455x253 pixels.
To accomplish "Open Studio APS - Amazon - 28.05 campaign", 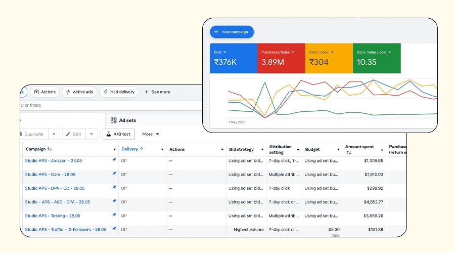I will [54, 161].
